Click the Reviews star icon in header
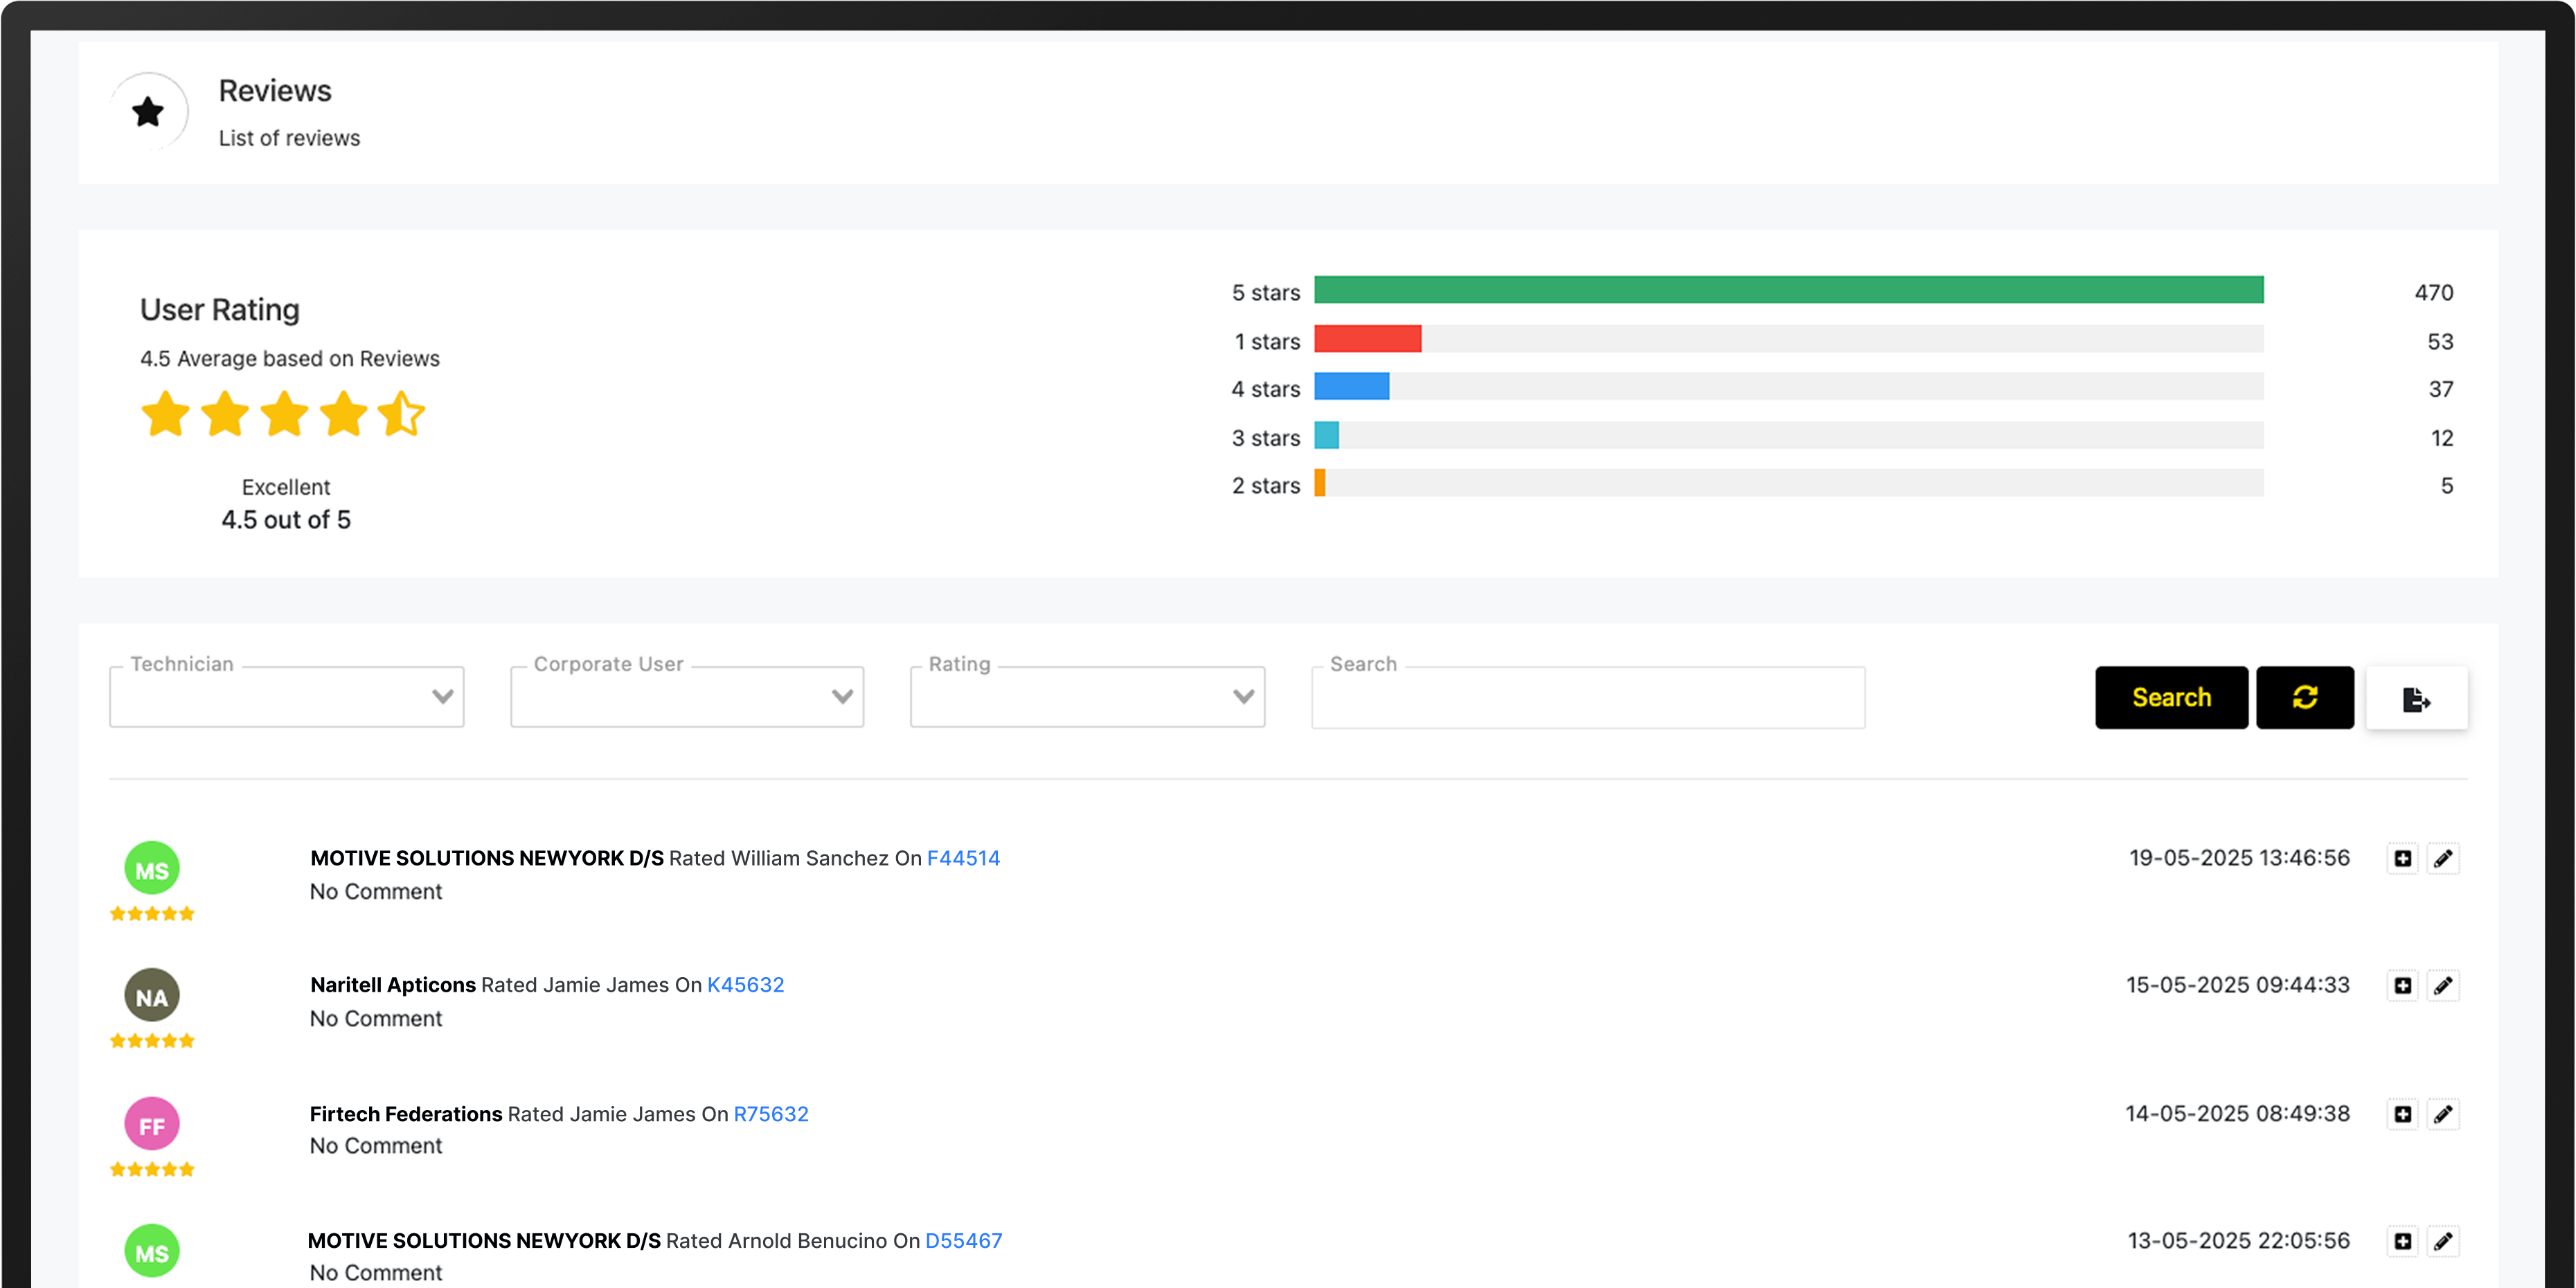Viewport: 2576px width, 1288px height. (x=148, y=111)
